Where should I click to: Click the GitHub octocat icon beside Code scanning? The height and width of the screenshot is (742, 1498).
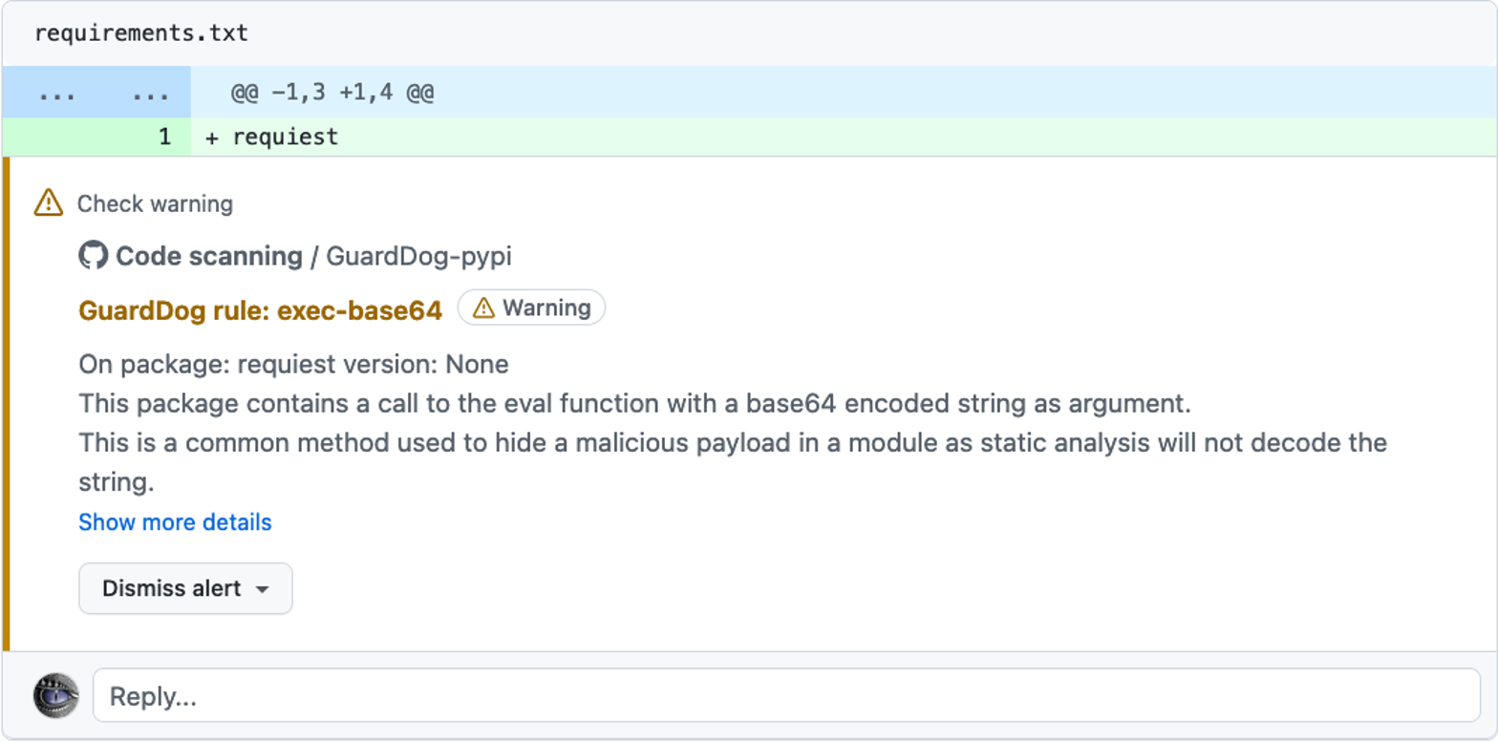(93, 256)
